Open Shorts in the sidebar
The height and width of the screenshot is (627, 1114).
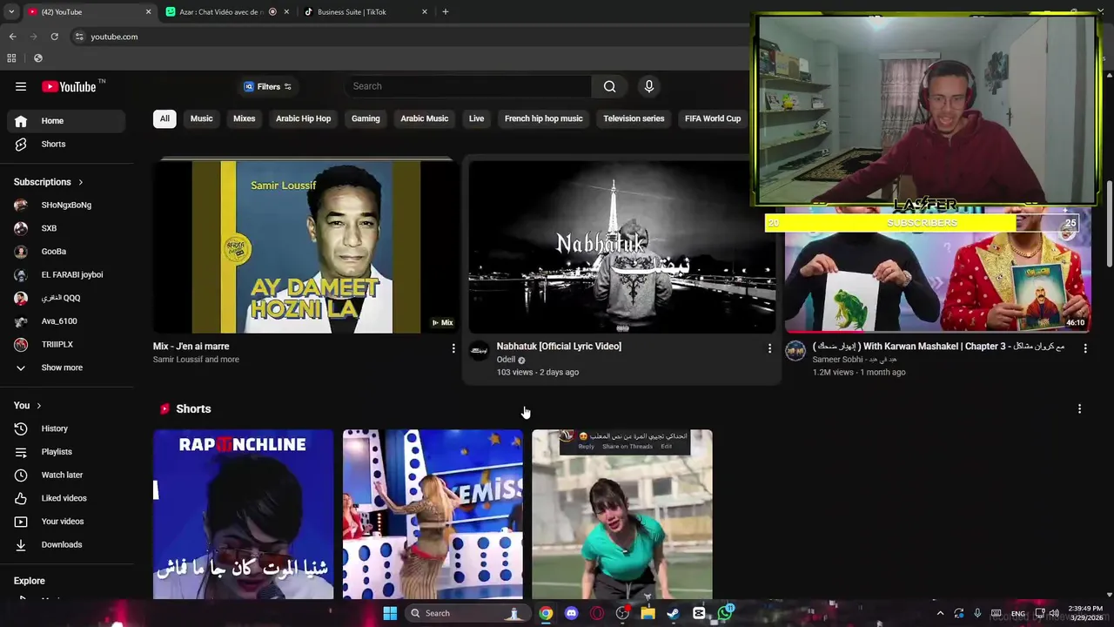[x=66, y=144]
